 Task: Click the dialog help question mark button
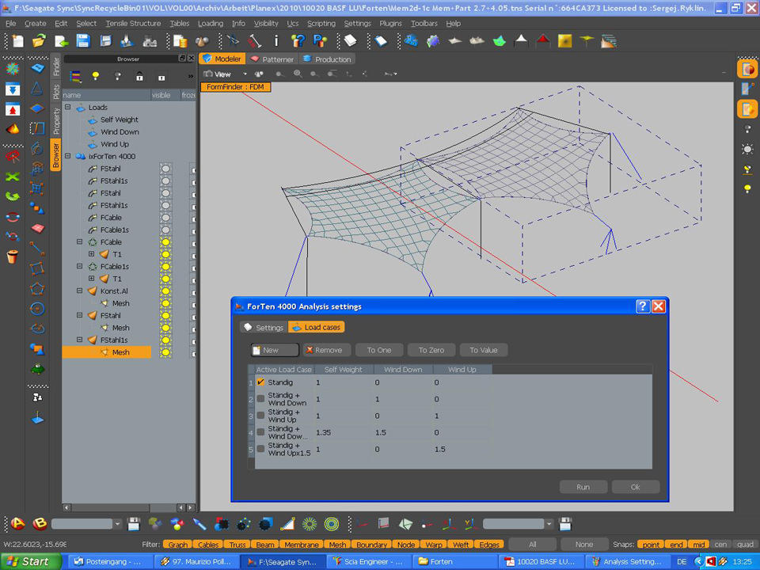643,306
